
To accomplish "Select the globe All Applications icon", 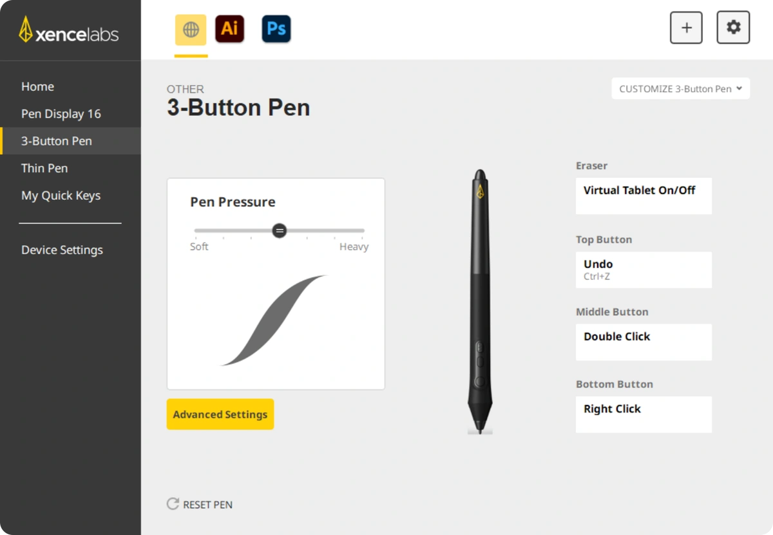I will click(x=191, y=30).
